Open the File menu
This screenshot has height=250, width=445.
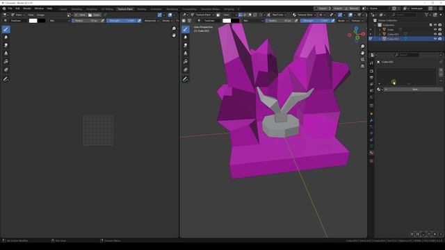tap(10, 8)
